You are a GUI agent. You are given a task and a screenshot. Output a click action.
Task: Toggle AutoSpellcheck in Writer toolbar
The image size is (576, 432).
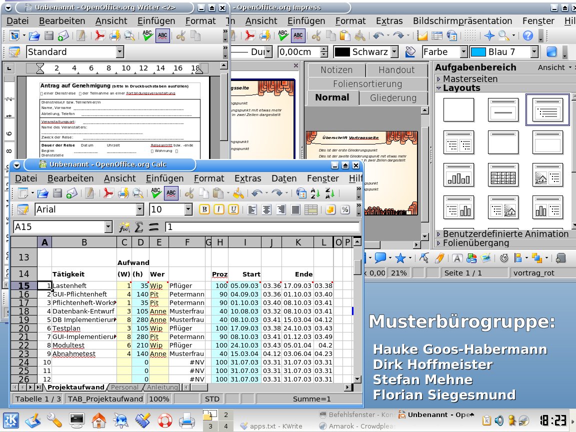[x=162, y=35]
